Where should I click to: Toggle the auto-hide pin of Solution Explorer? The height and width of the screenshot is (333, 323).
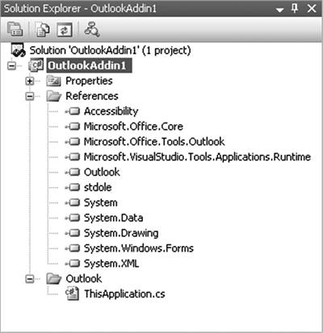[x=295, y=8]
